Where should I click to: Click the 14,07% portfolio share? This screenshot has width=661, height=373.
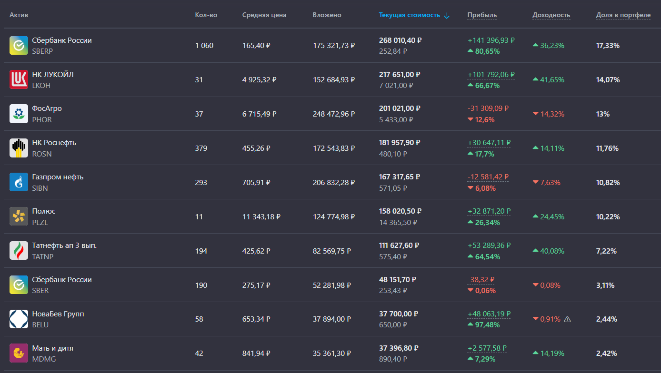pos(608,80)
